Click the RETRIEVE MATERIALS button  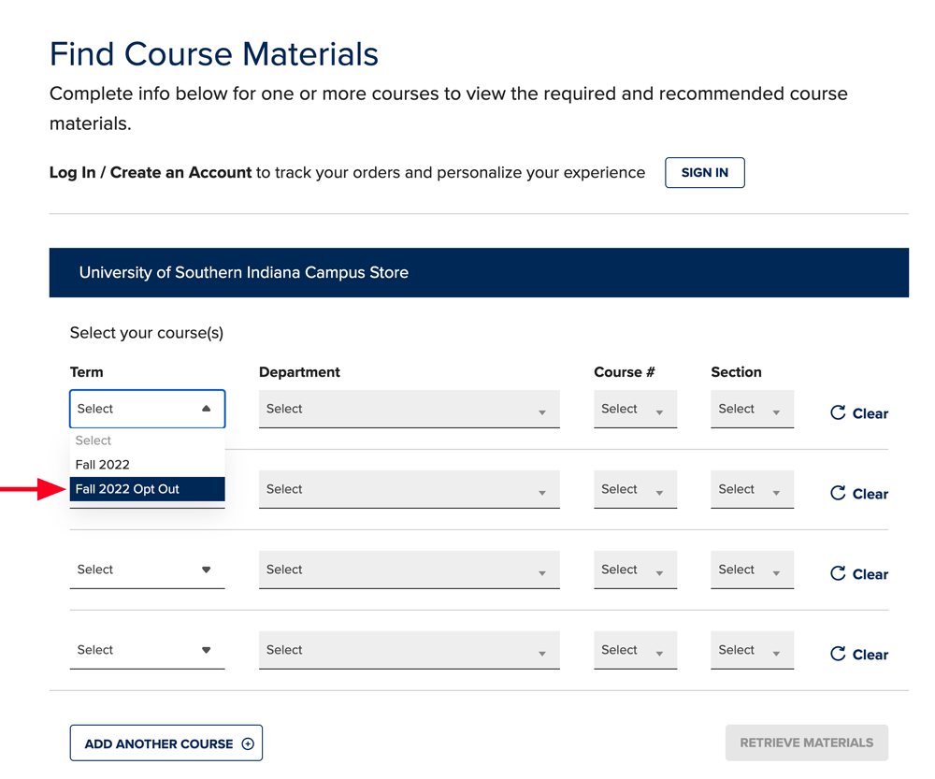[x=806, y=743]
